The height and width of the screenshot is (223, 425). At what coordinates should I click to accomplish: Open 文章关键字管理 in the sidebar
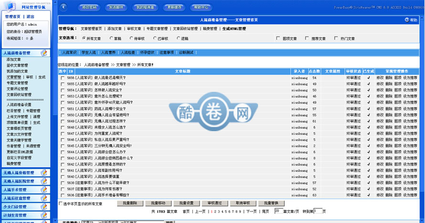click(x=19, y=140)
